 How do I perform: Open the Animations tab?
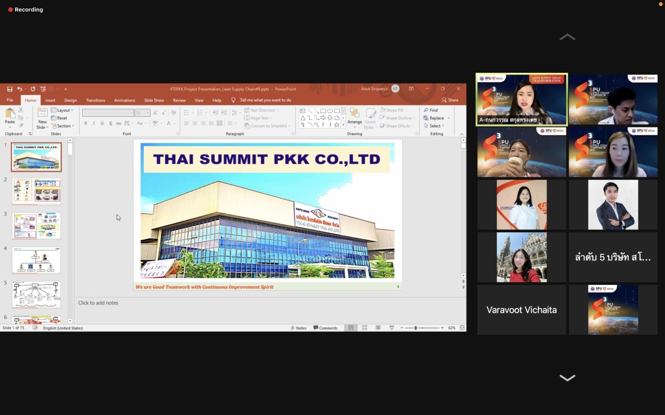(x=124, y=100)
